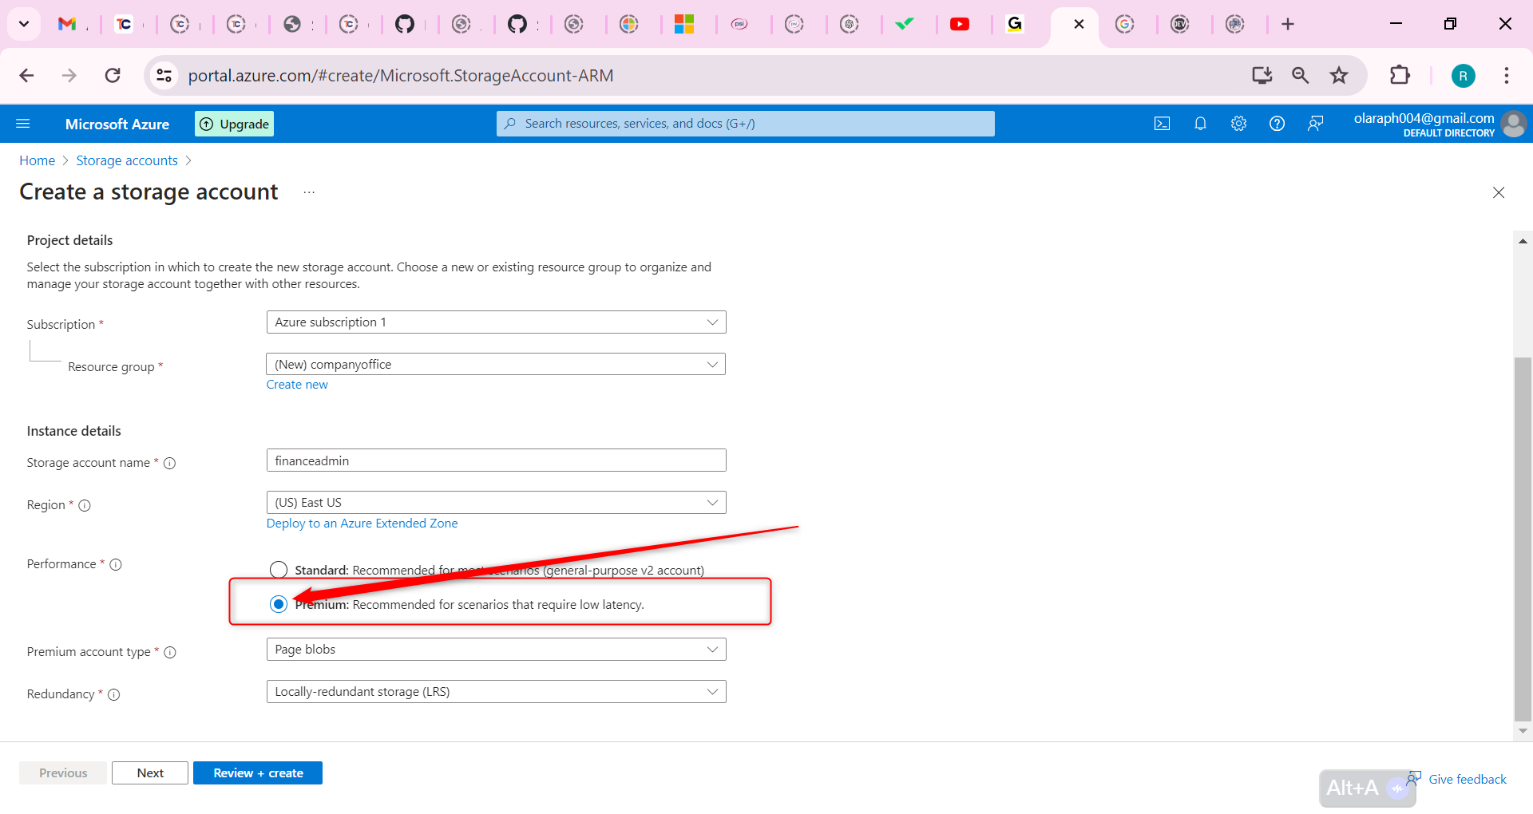This screenshot has width=1533, height=814.
Task: Switch to the Gmail browser tab
Action: click(x=68, y=24)
